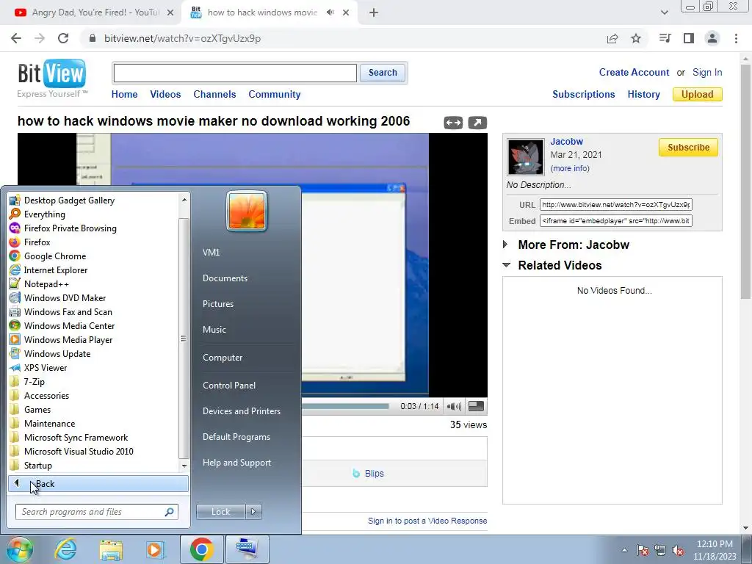Click the Search programs and files box
Screen dimensions: 752x564
point(96,512)
